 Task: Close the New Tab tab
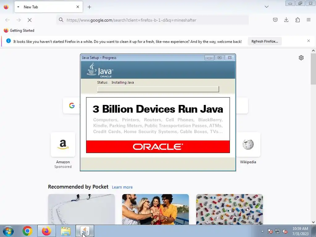pos(78,7)
